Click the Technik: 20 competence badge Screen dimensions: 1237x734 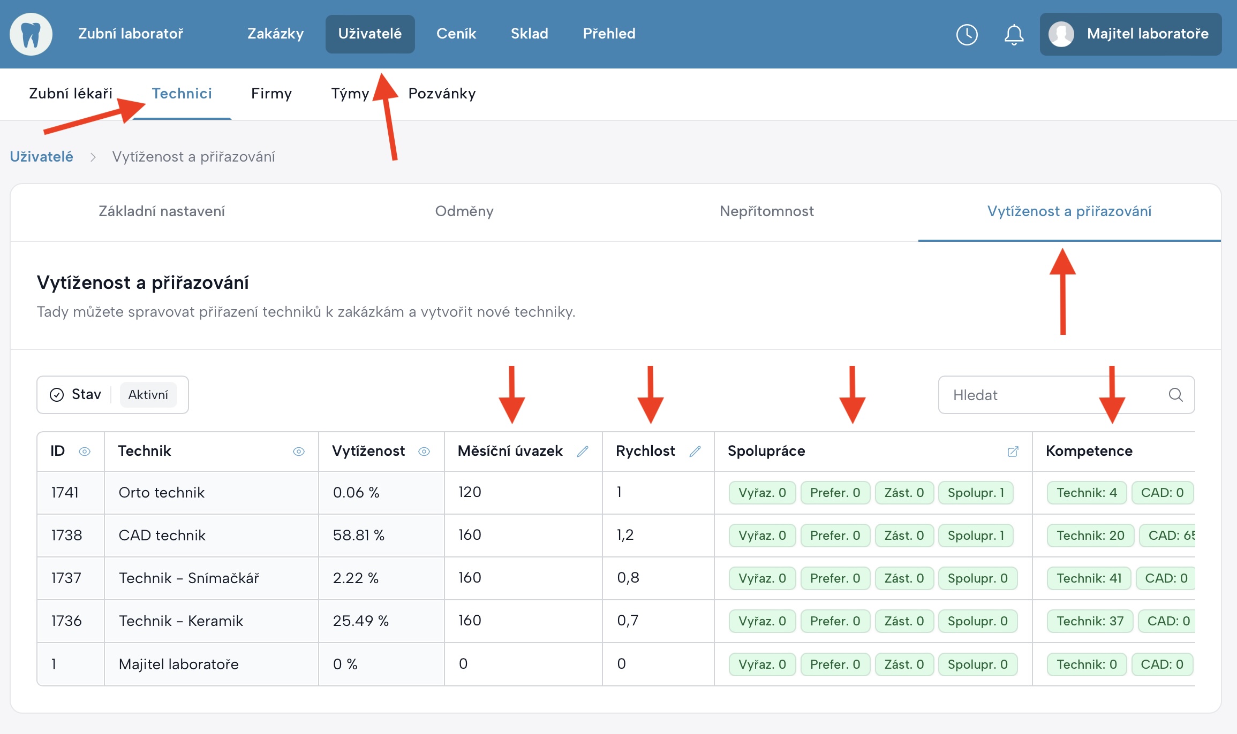1090,536
